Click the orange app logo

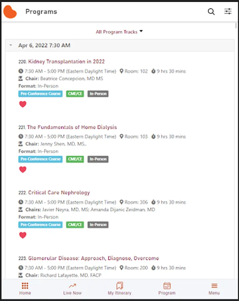10,12
